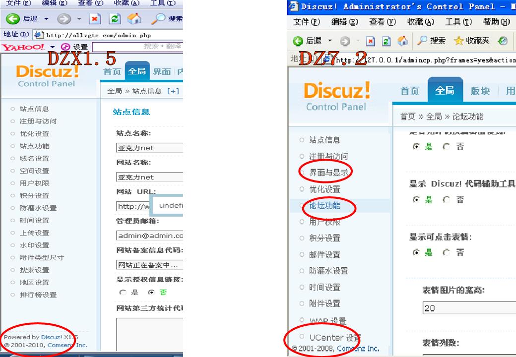The image size is (516, 357).
Task: Click the Yahoo 搜索+翻译 search box
Action: [137, 47]
